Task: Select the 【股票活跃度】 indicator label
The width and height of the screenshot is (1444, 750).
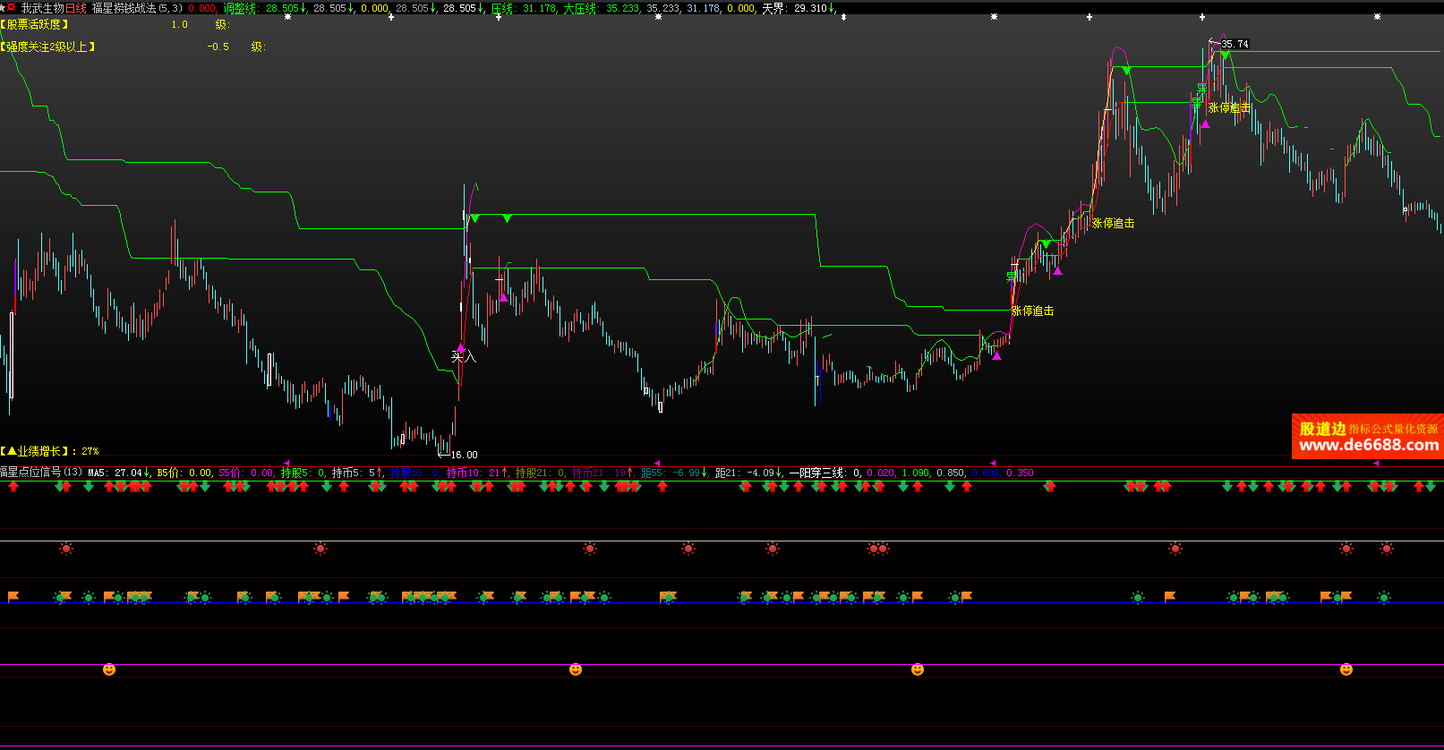Action: click(x=36, y=25)
